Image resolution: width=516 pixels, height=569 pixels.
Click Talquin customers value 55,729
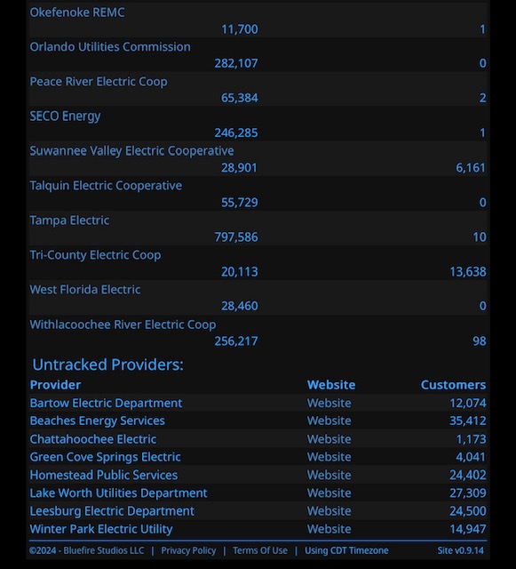[239, 203]
